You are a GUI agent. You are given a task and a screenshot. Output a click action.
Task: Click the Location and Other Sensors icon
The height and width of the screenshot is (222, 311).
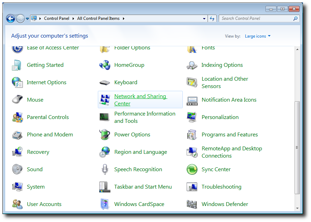click(192, 82)
